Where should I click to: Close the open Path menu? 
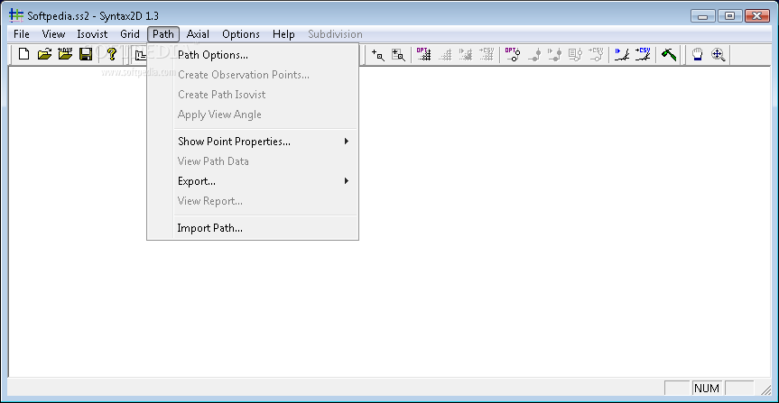tap(163, 34)
